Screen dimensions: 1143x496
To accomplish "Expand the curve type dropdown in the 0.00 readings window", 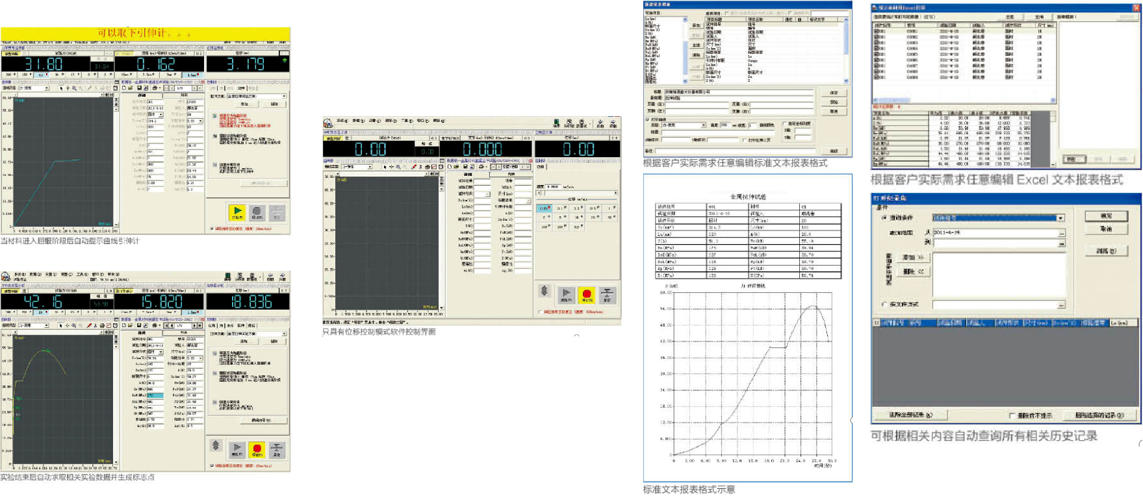I will click(x=370, y=167).
